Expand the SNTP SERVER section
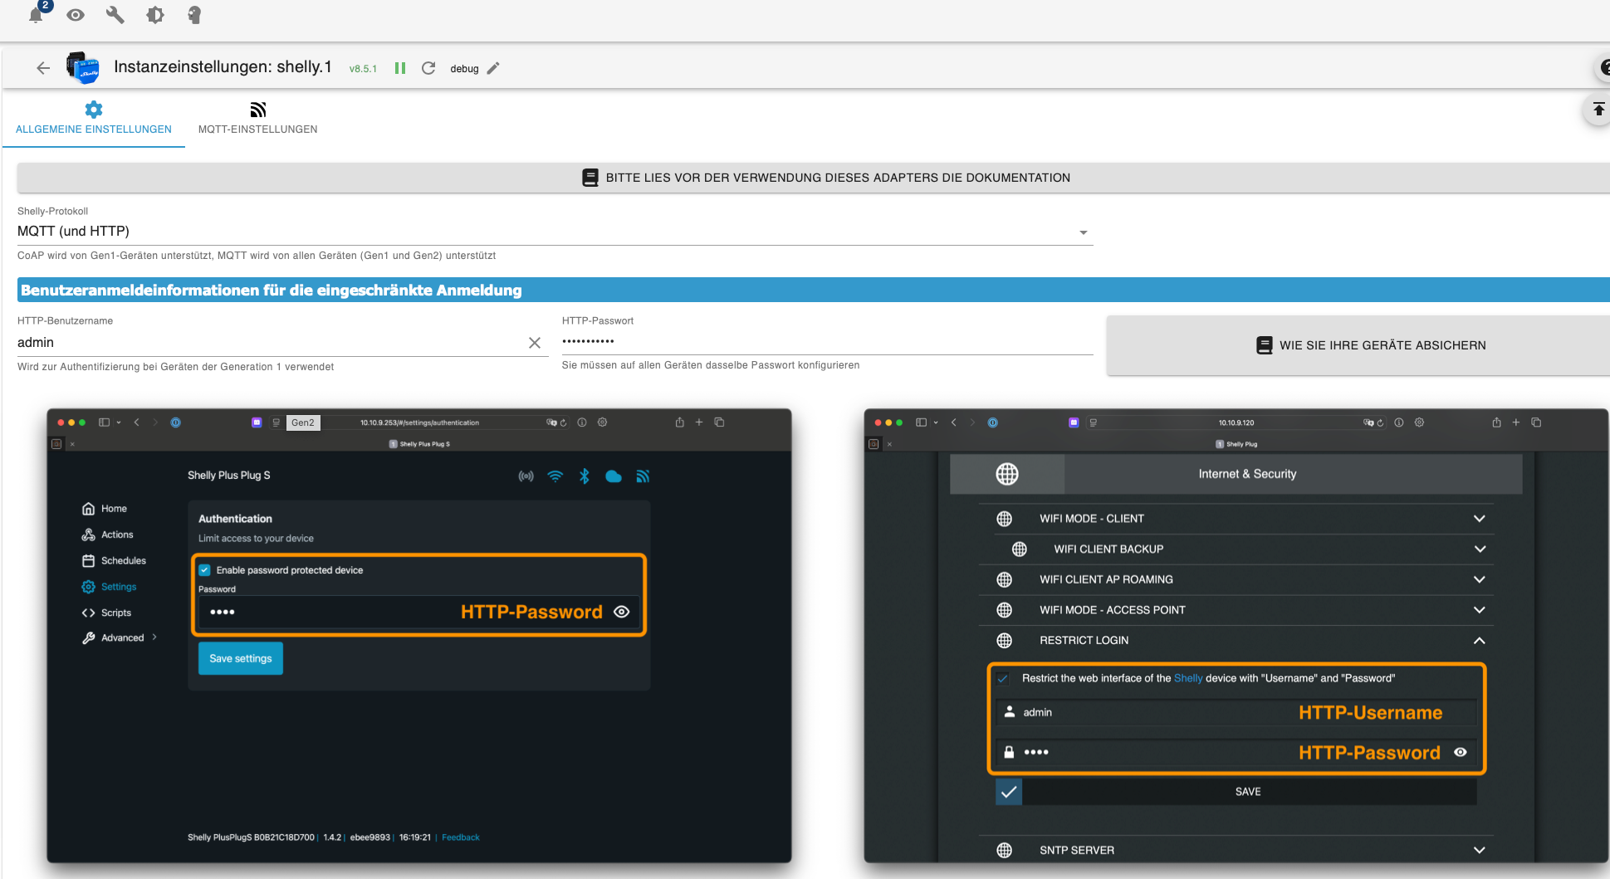The height and width of the screenshot is (879, 1610). point(1236,850)
